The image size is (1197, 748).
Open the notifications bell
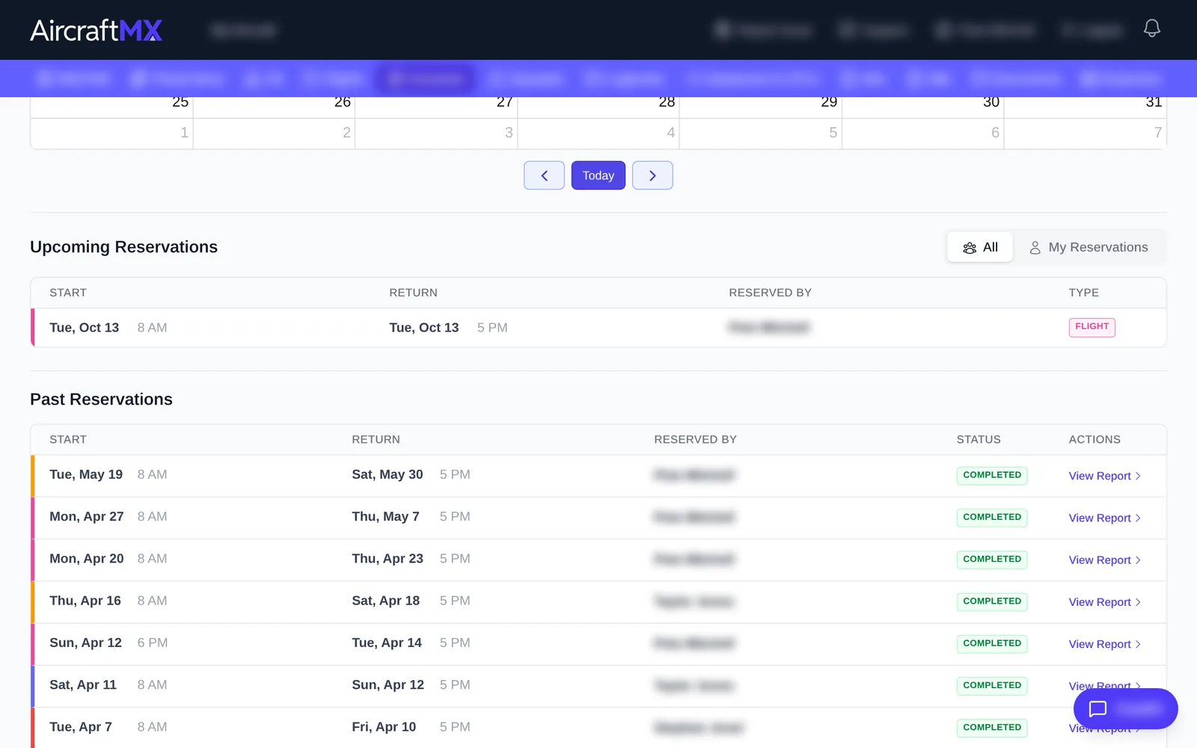1152,28
